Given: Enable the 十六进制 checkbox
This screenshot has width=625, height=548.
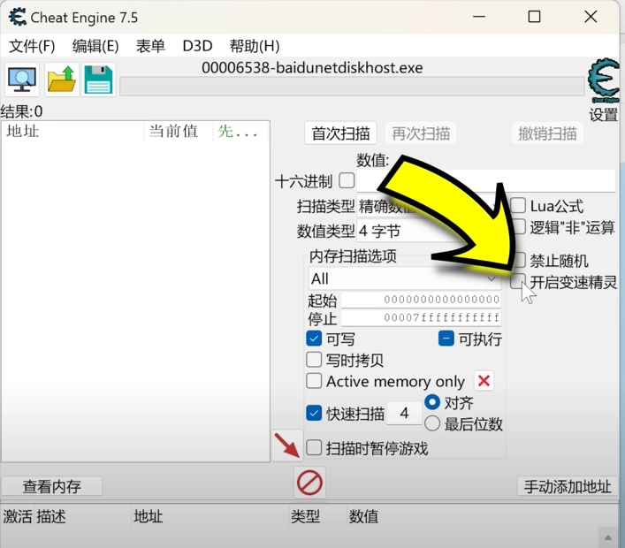Looking at the screenshot, I should pyautogui.click(x=347, y=181).
